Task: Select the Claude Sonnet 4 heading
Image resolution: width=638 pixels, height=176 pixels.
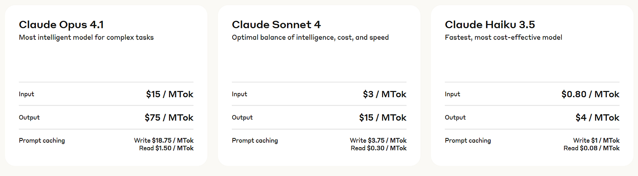Action: [x=276, y=25]
